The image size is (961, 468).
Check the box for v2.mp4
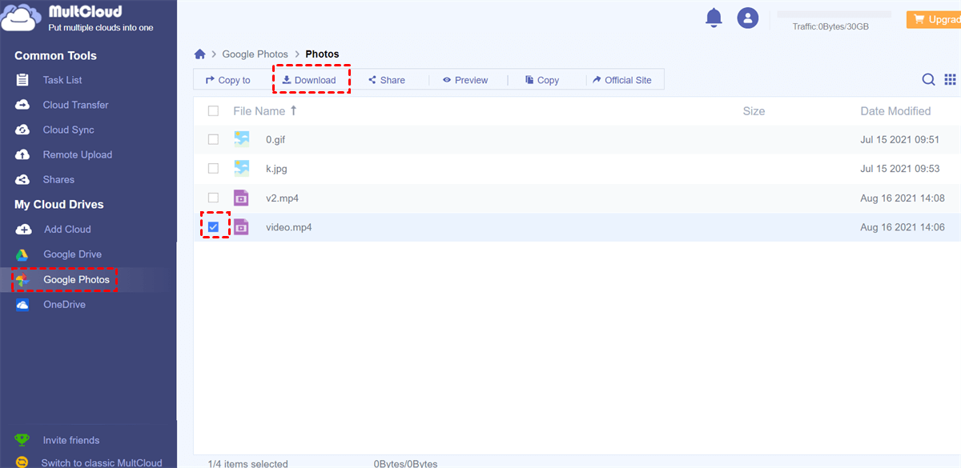coord(213,198)
